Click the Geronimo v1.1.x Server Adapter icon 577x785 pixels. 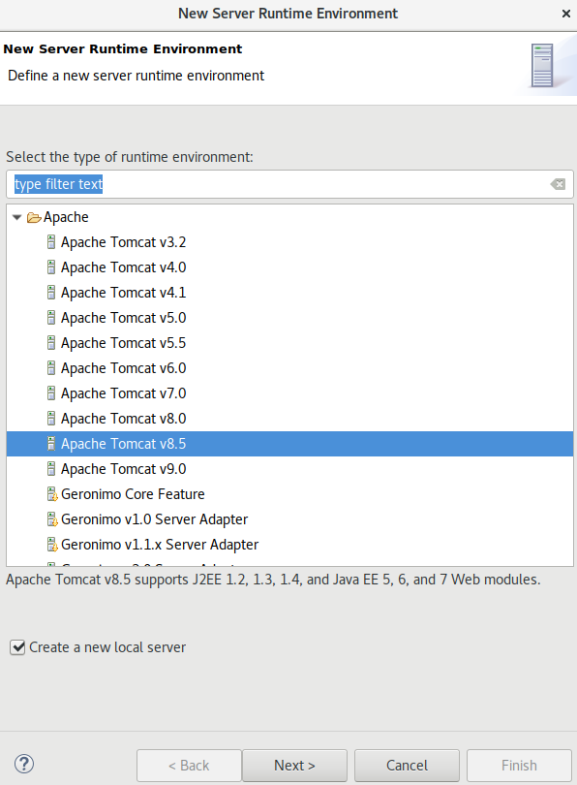tap(52, 545)
